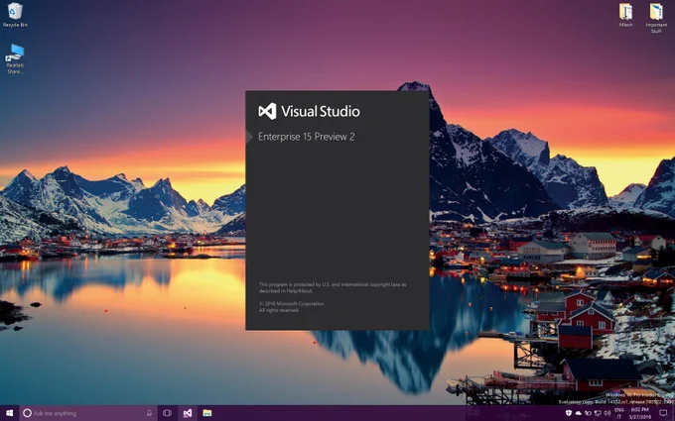
Task: Open the Important Stuff desktop folder
Action: pyautogui.click(x=656, y=18)
